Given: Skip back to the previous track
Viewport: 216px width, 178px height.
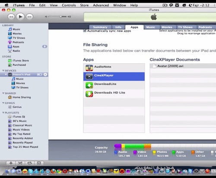Looking at the screenshot, I should [11, 17].
